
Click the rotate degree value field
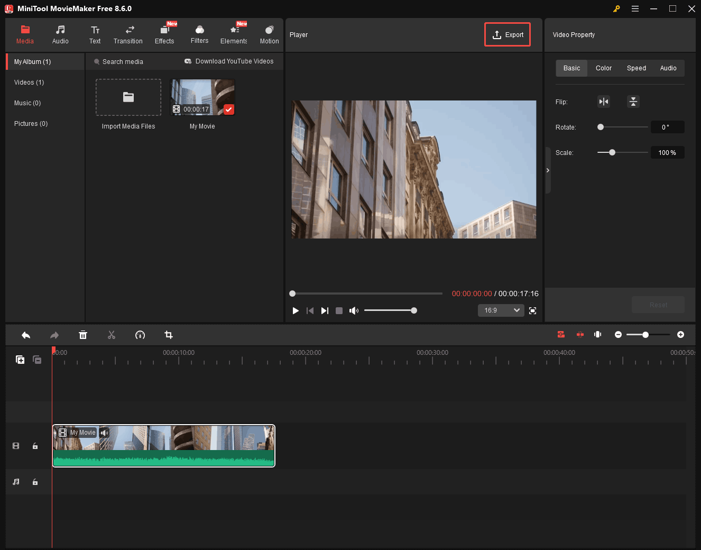tap(667, 127)
